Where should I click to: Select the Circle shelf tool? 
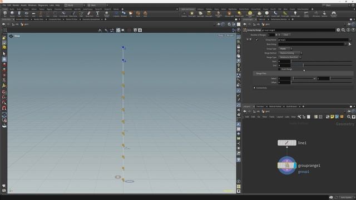pyautogui.click(x=55, y=14)
